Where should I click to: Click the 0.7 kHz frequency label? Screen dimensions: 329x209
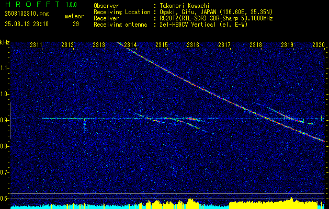(x=4, y=172)
